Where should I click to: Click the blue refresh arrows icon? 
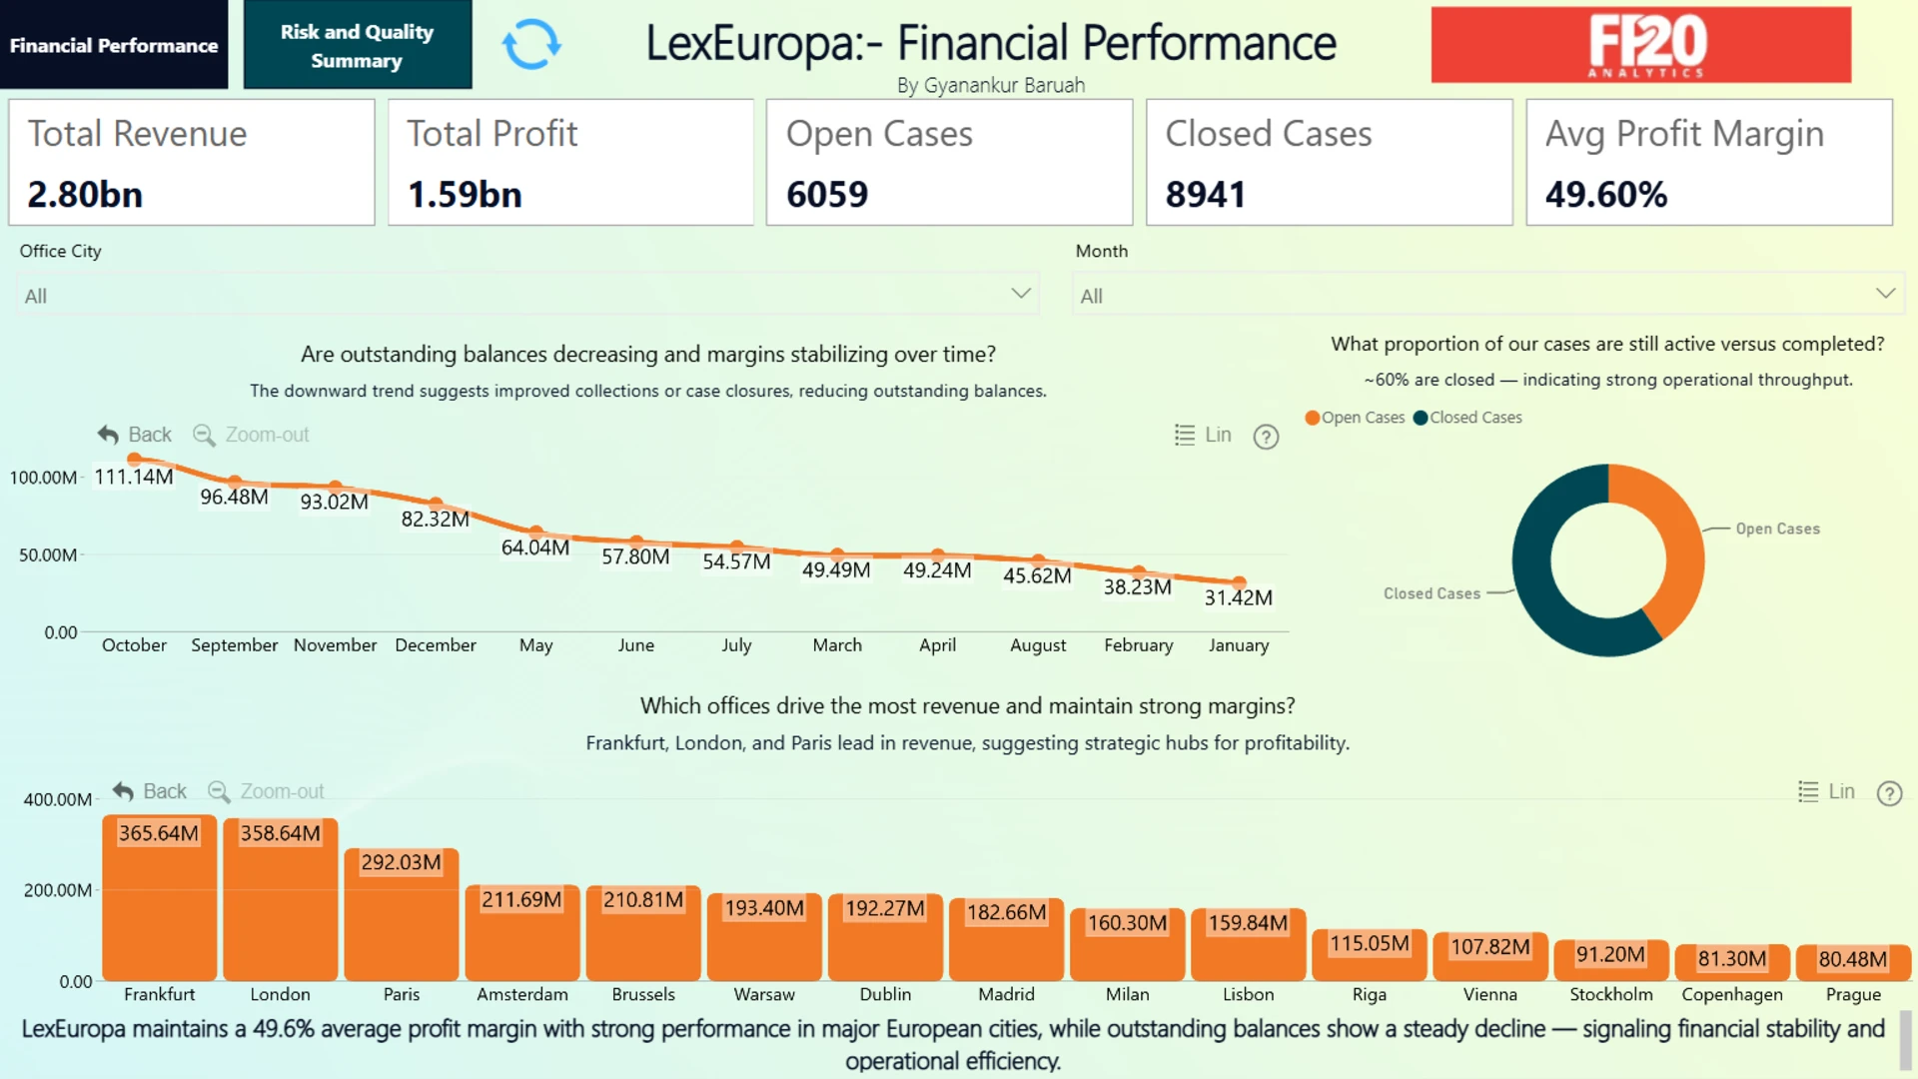click(530, 45)
